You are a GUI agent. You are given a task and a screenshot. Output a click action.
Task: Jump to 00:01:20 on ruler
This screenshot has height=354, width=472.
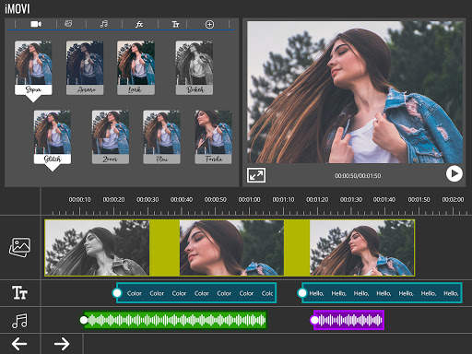coord(317,200)
